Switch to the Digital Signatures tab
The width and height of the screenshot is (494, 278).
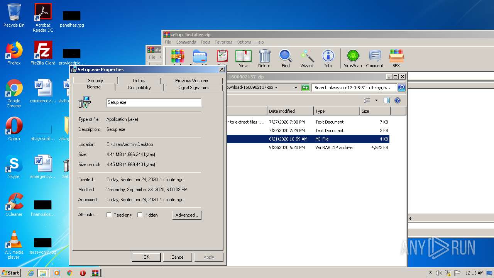click(x=193, y=88)
